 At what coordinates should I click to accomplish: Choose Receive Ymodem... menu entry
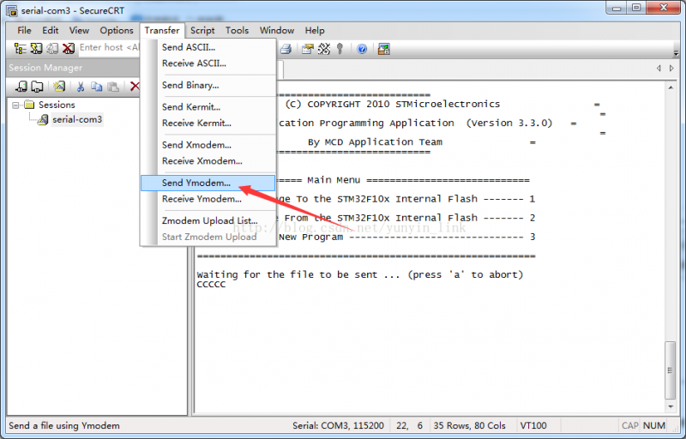point(208,200)
